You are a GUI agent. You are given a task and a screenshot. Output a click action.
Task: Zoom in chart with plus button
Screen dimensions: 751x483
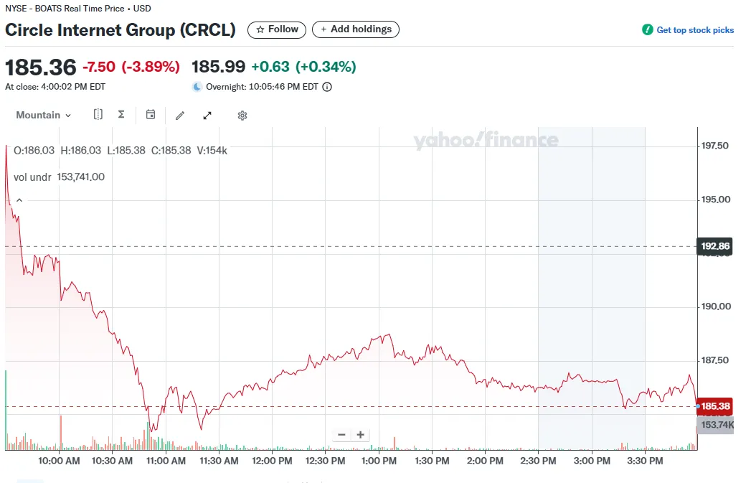(x=360, y=435)
